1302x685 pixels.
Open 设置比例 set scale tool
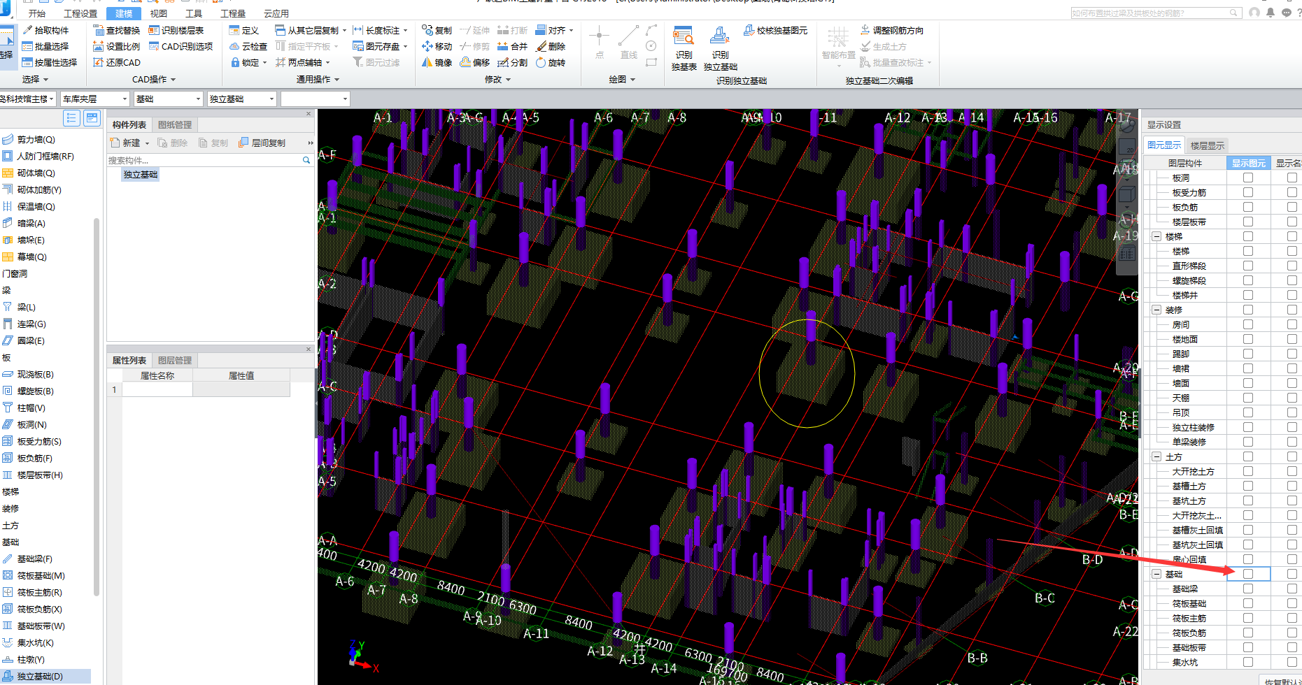pyautogui.click(x=117, y=46)
